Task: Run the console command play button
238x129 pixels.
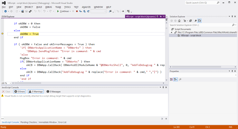Action: coord(162,119)
